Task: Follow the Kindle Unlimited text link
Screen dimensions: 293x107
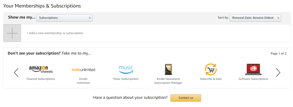Action: click(83, 81)
